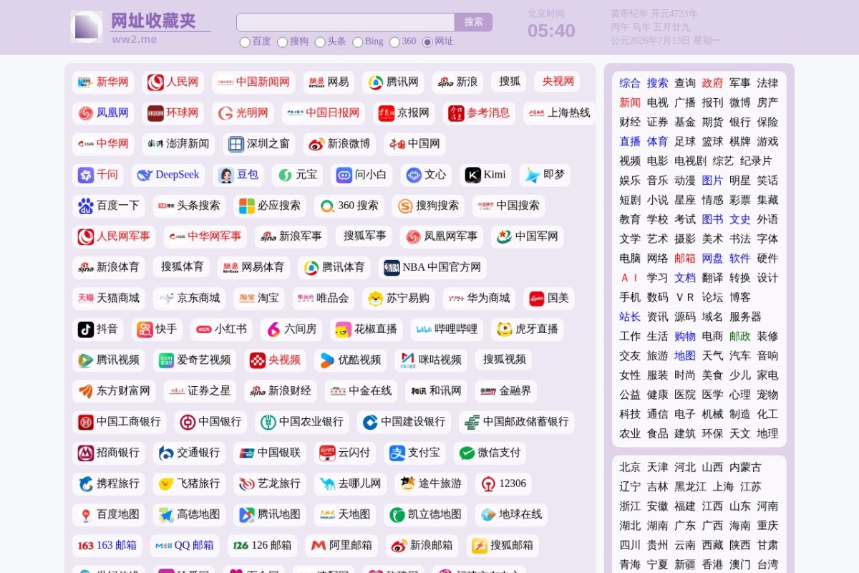The image size is (859, 573).
Task: Click the 新浪 sina logo icon
Action: tap(445, 82)
